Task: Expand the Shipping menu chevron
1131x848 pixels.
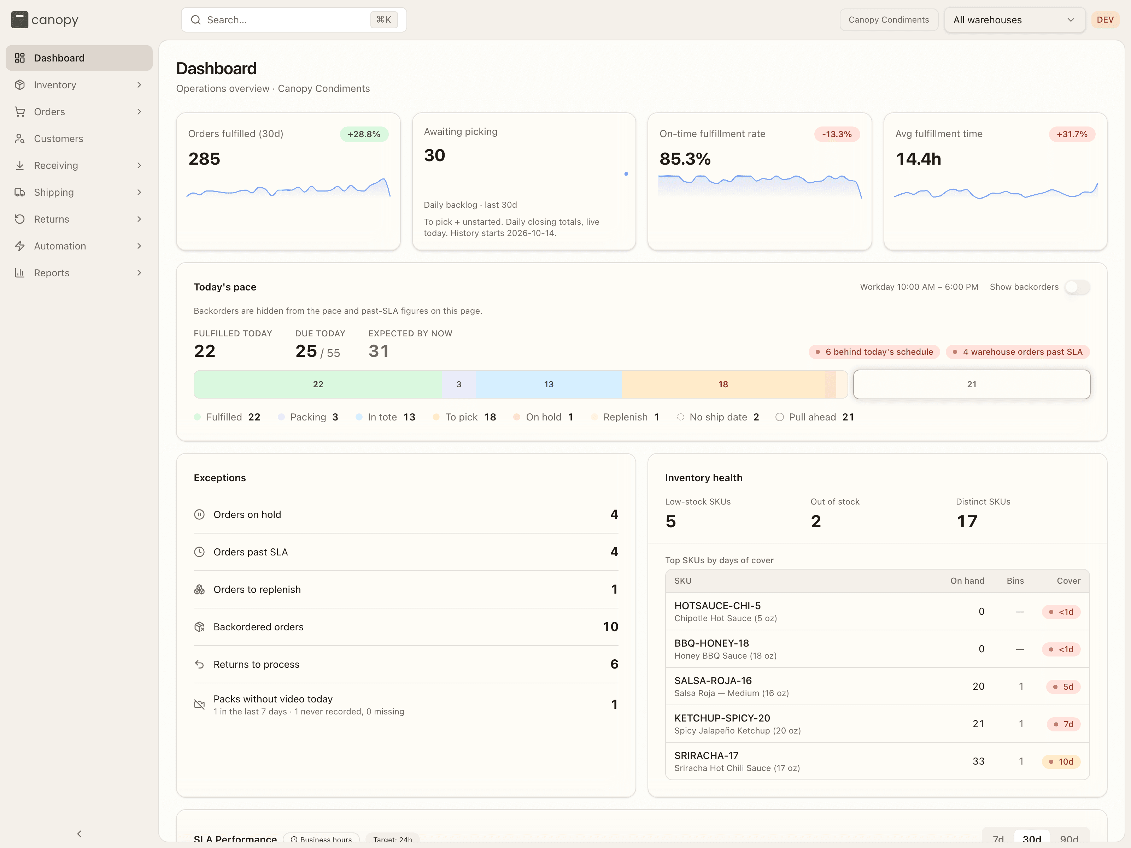Action: pos(139,192)
